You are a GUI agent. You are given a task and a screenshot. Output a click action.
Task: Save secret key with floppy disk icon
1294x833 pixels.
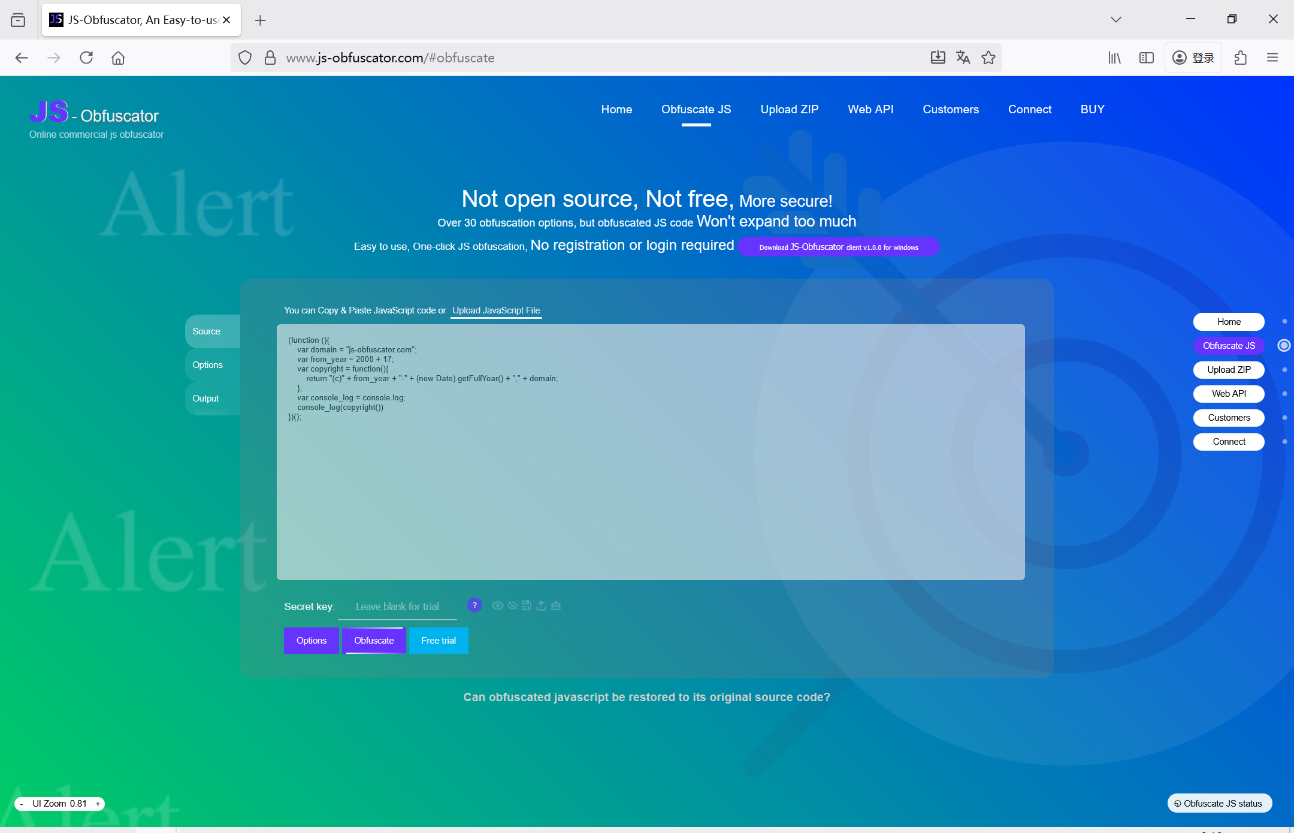point(527,606)
